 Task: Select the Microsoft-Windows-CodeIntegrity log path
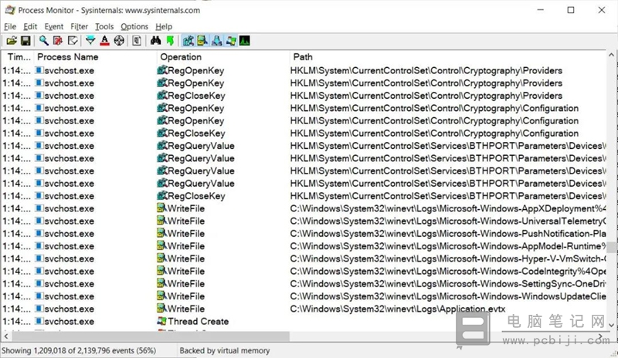[x=448, y=271]
